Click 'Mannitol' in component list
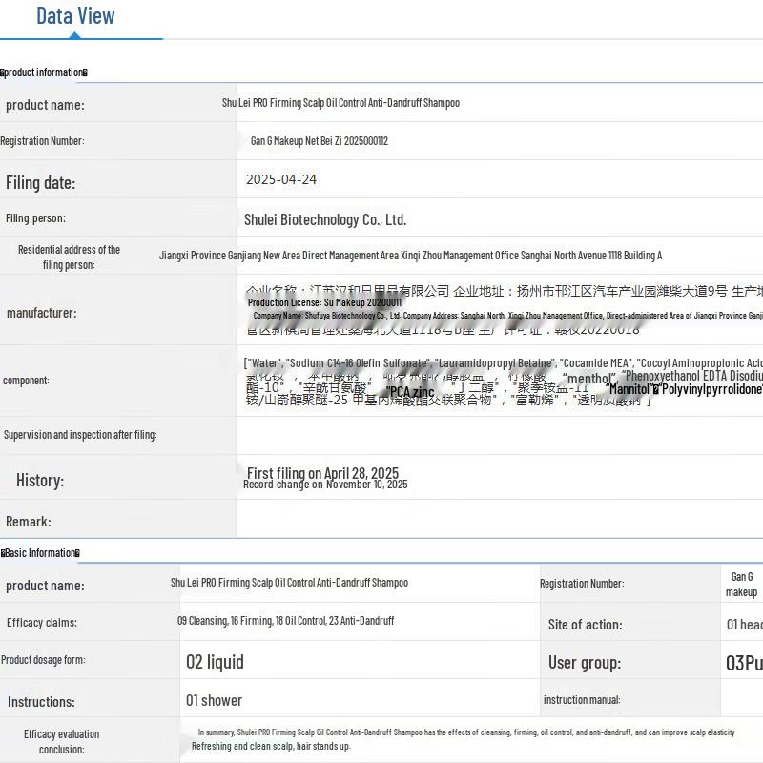Image resolution: width=763 pixels, height=763 pixels. point(630,389)
